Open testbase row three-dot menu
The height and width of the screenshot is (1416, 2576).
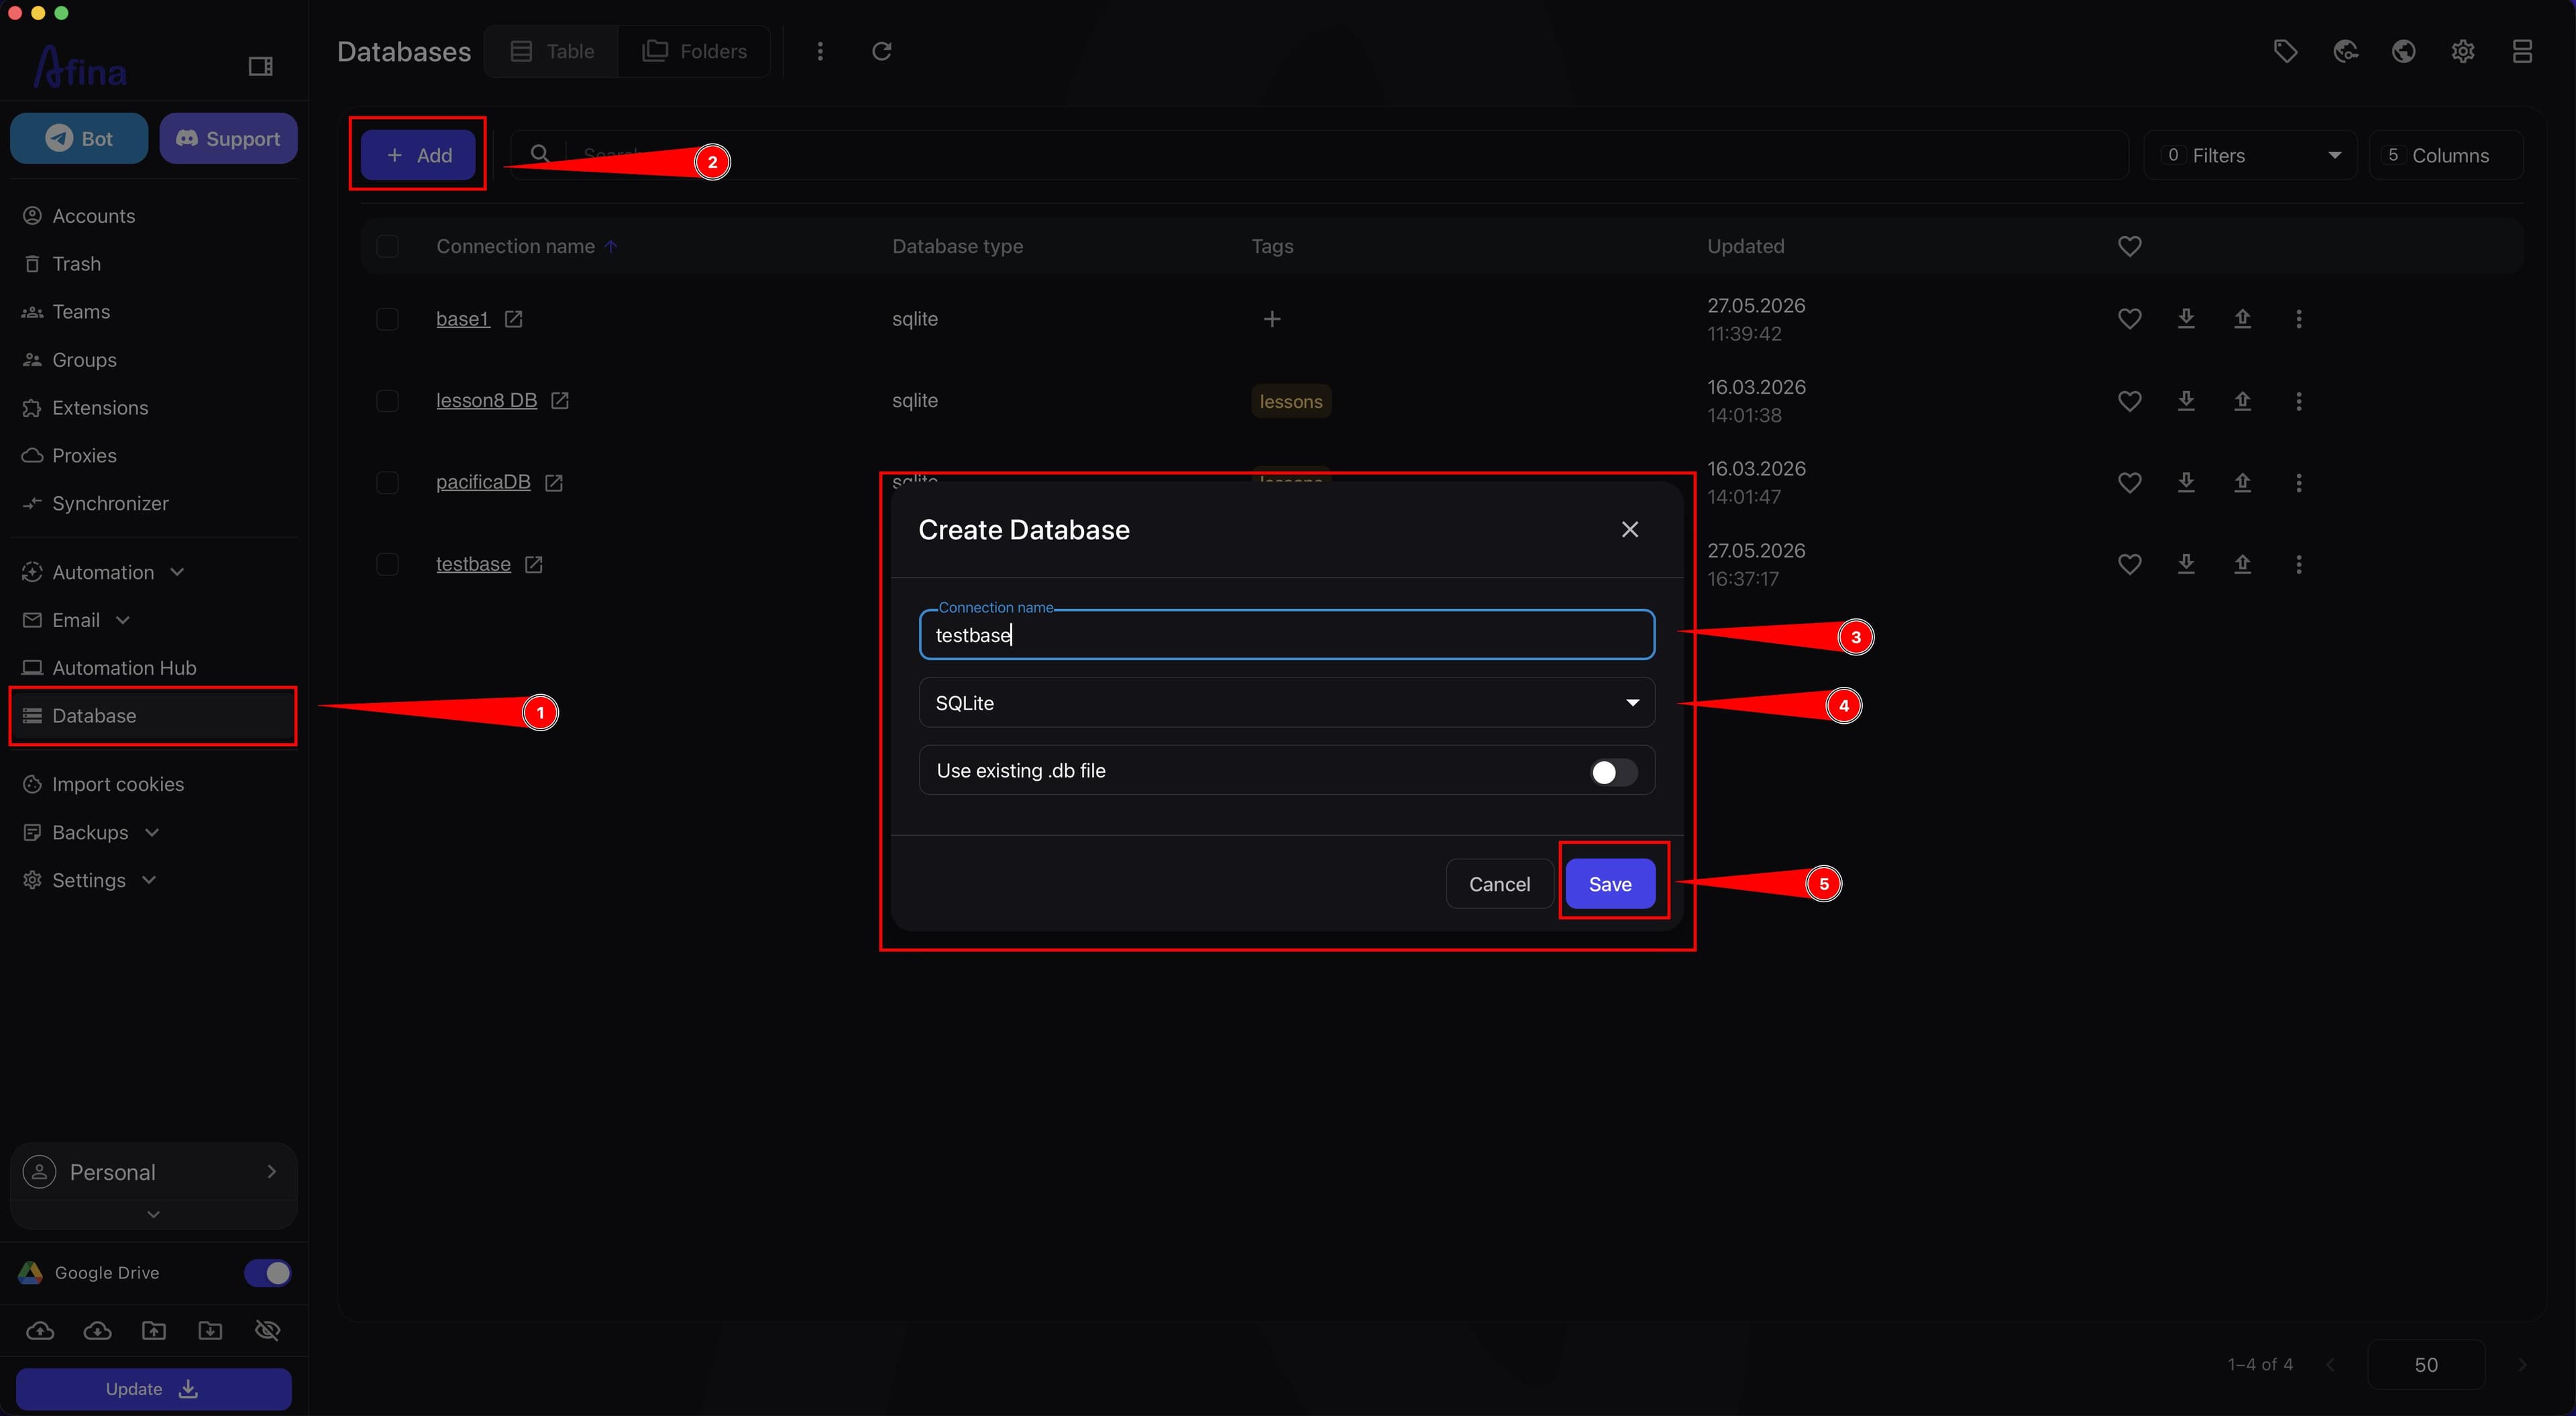click(2299, 564)
